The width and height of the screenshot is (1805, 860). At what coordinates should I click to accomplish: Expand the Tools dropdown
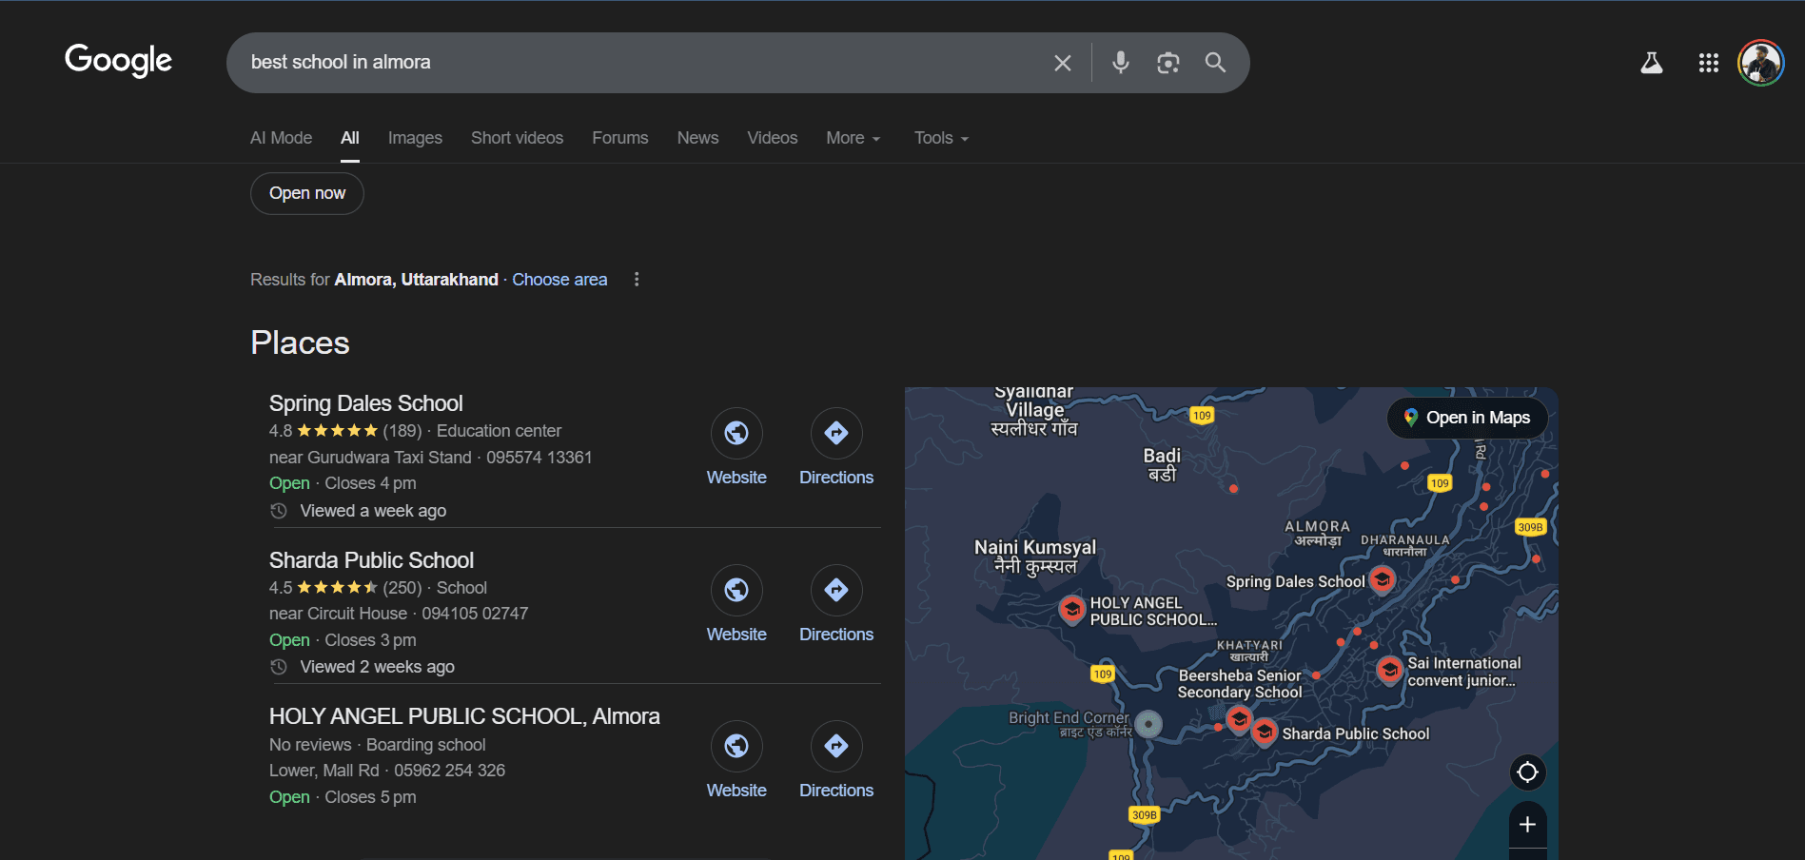click(x=940, y=138)
